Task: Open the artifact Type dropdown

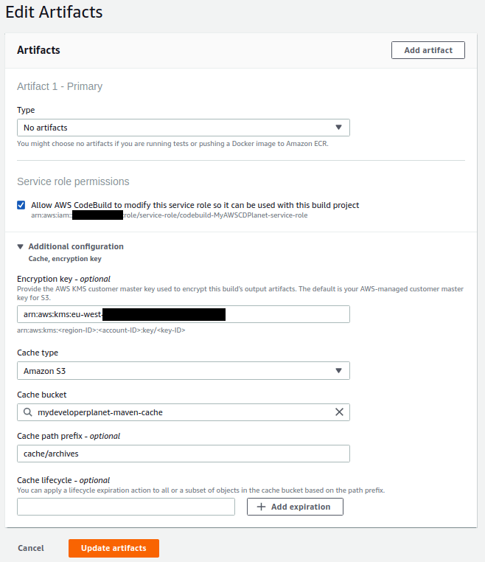Action: coord(183,128)
